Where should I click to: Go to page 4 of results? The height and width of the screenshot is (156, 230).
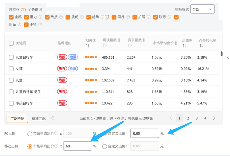tap(205, 118)
